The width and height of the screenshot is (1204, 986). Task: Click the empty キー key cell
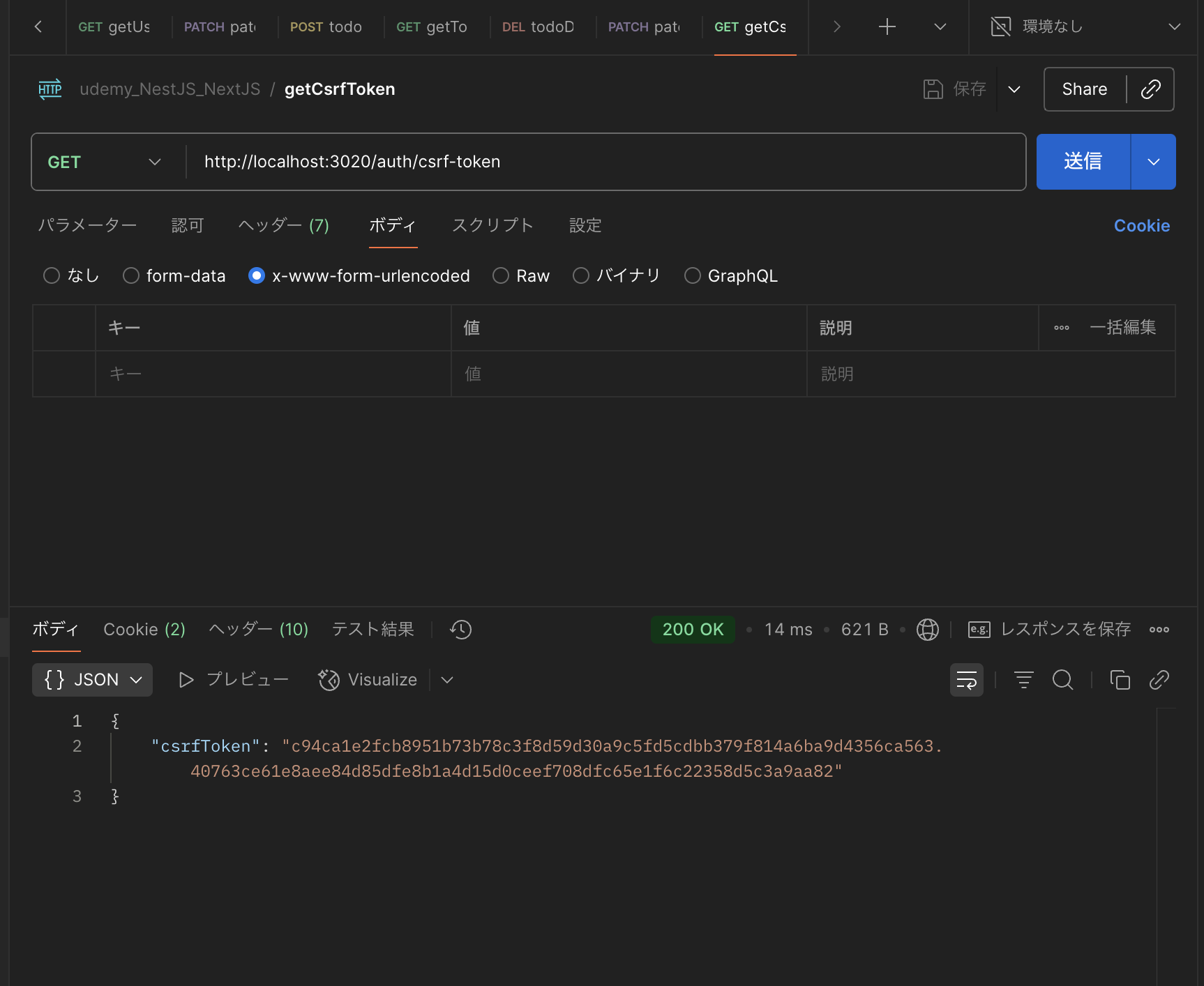click(x=273, y=374)
